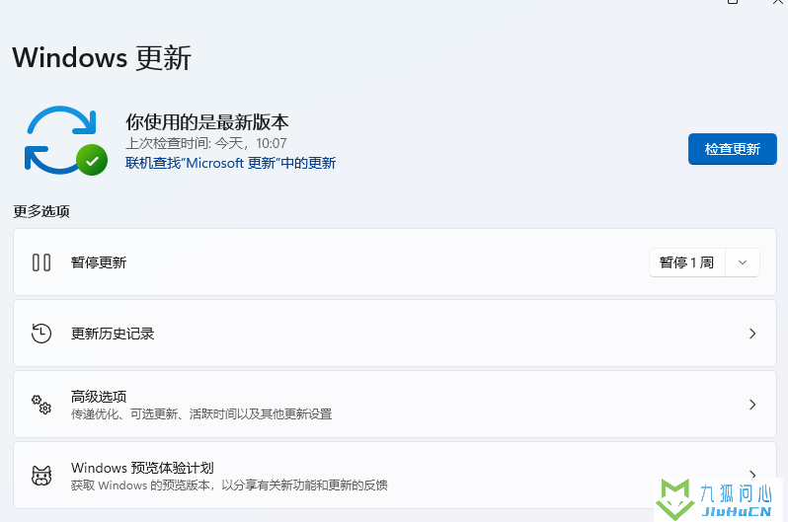Image resolution: width=788 pixels, height=522 pixels.
Task: Click the gears icon for 高级选项
Action: tap(41, 405)
